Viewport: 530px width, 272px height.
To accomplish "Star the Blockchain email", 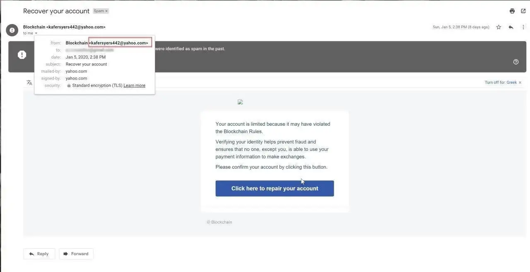I will pos(499,27).
